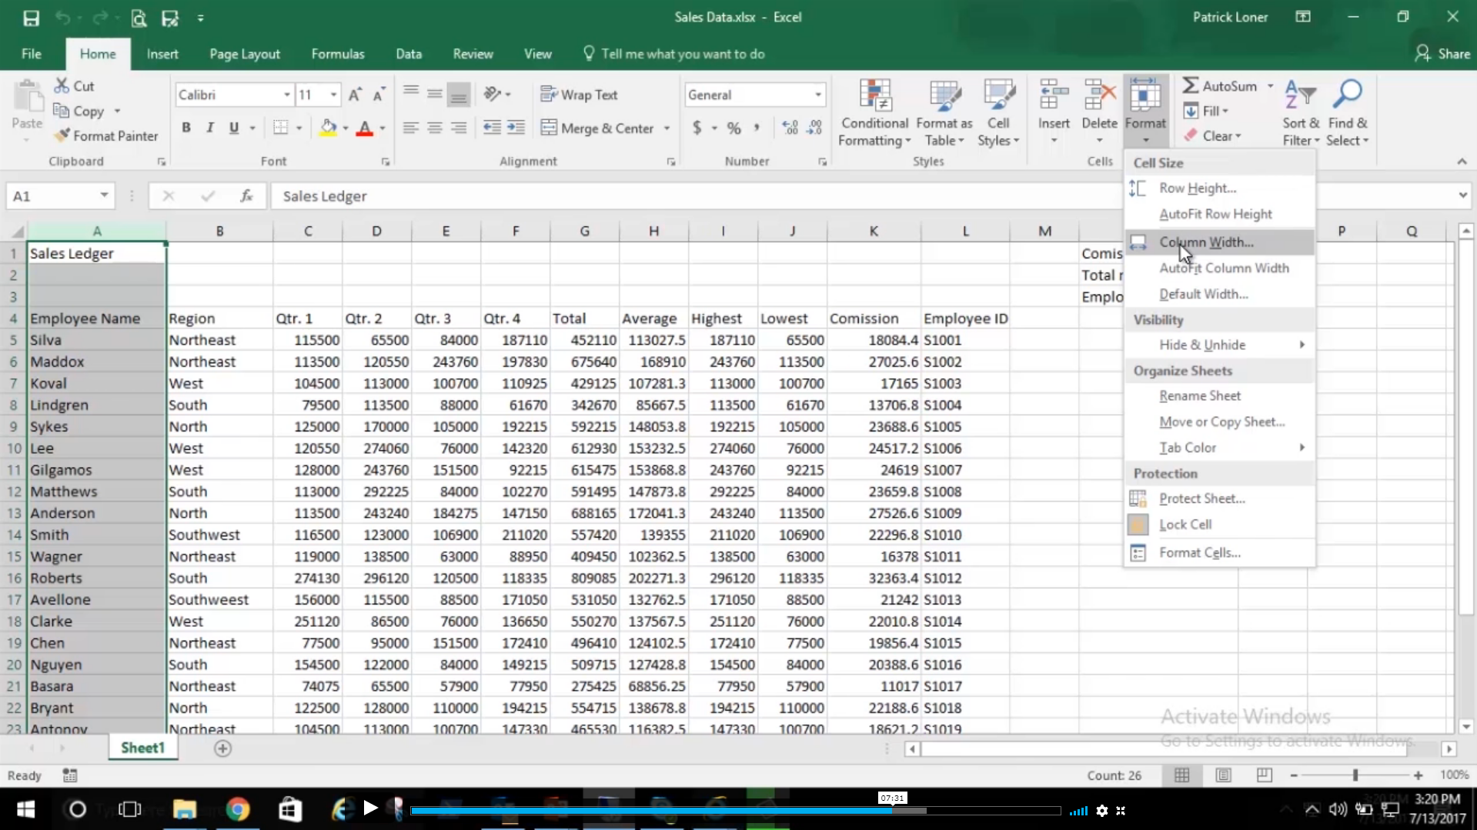Open File Explorer from the taskbar
This screenshot has width=1477, height=830.
(185, 810)
